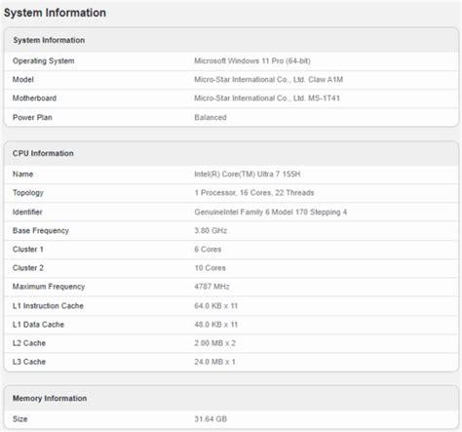The width and height of the screenshot is (462, 432).
Task: Click the "L2 Cache" label
Action: [x=29, y=343]
